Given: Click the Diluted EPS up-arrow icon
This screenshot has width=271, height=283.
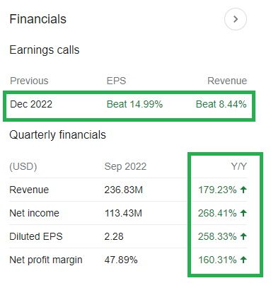Looking at the screenshot, I should pos(243,236).
